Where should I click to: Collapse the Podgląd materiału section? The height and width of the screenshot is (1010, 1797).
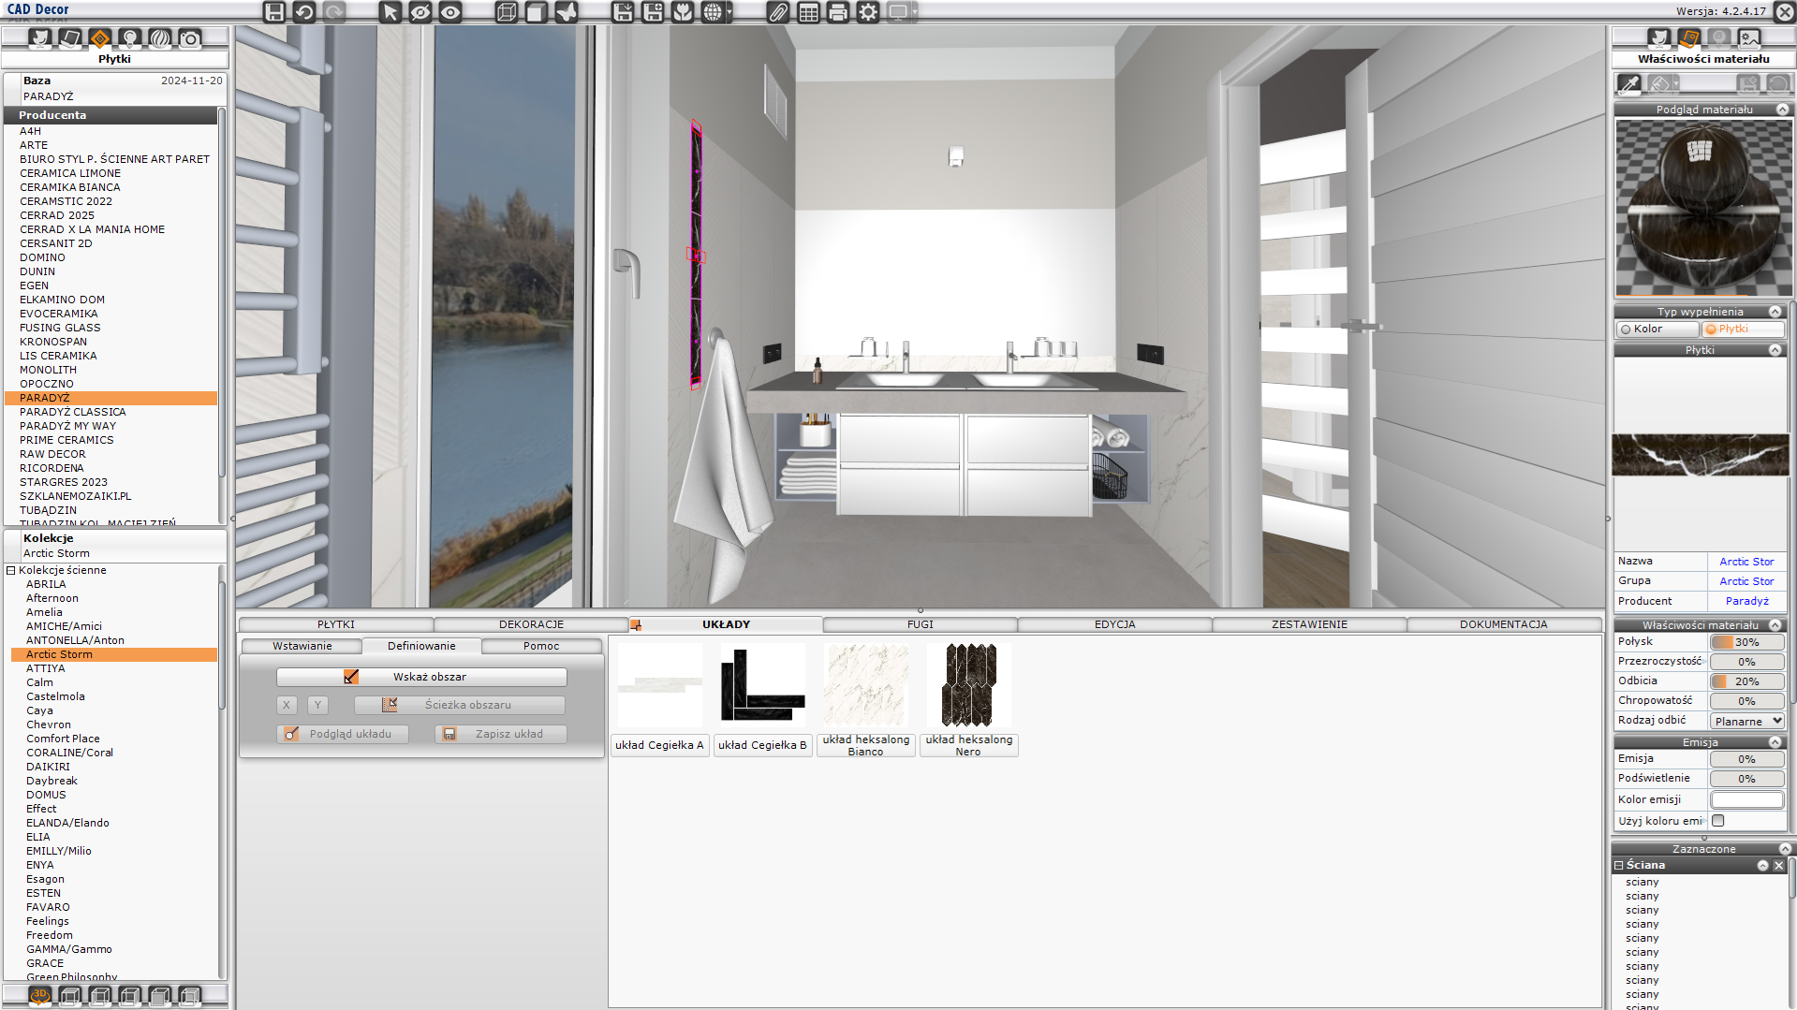(1782, 110)
